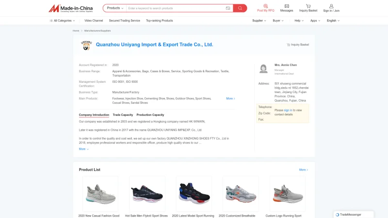Open 2020 Latest Model Sport Running shoe thumbnail
The width and height of the screenshot is (388, 218).
[194, 194]
